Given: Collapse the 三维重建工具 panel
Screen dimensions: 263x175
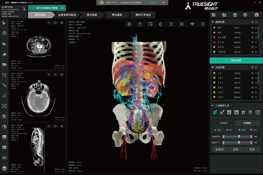Looking at the screenshot, I should pyautogui.click(x=213, y=105).
